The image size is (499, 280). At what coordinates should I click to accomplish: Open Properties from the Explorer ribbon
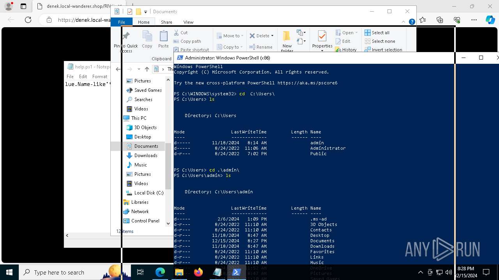pos(322,40)
